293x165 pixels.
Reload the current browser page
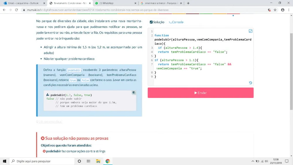[x=16, y=10]
